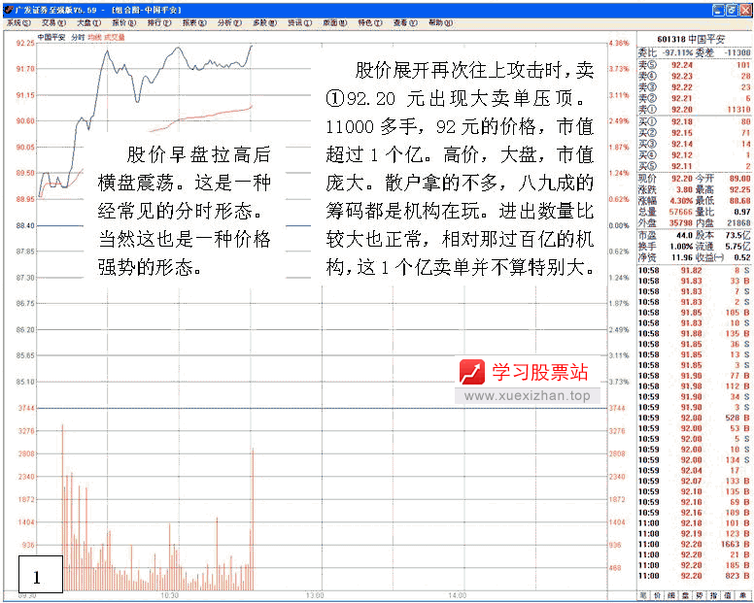Click the 总量 57666 value
This screenshot has width=754, height=603.
click(681, 212)
